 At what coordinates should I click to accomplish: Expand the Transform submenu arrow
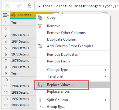(106, 76)
